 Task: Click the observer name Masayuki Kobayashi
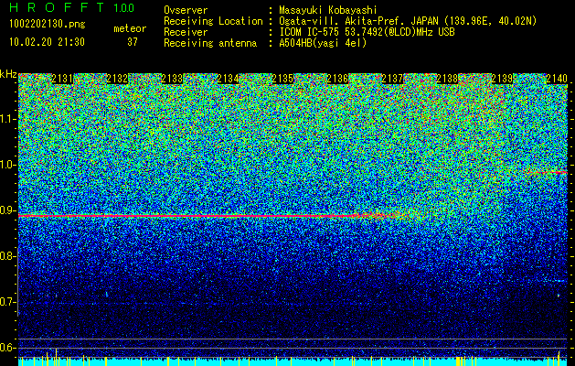tap(328, 10)
